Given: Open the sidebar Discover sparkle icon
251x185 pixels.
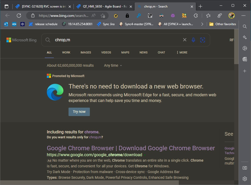Looking at the screenshot, I should [x=245, y=37].
